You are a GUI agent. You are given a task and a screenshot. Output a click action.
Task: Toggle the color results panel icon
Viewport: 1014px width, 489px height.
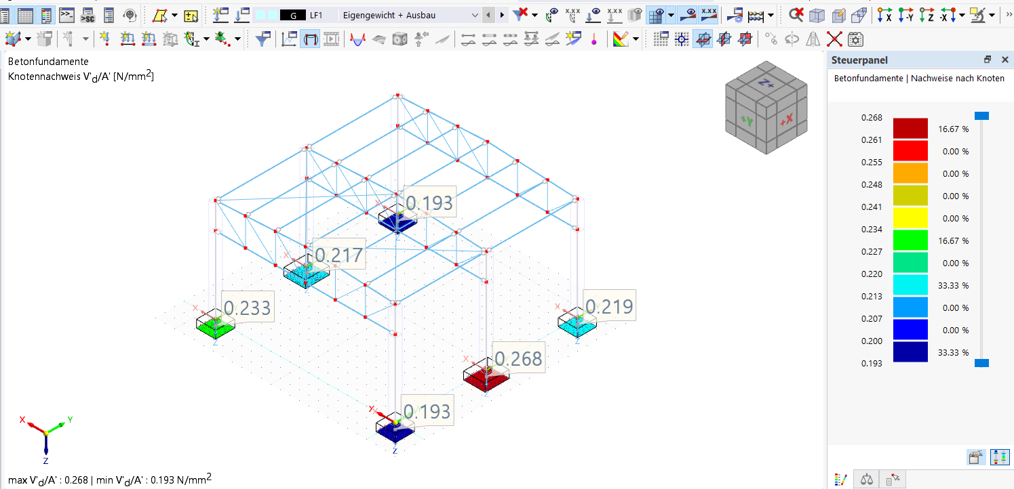pos(46,14)
